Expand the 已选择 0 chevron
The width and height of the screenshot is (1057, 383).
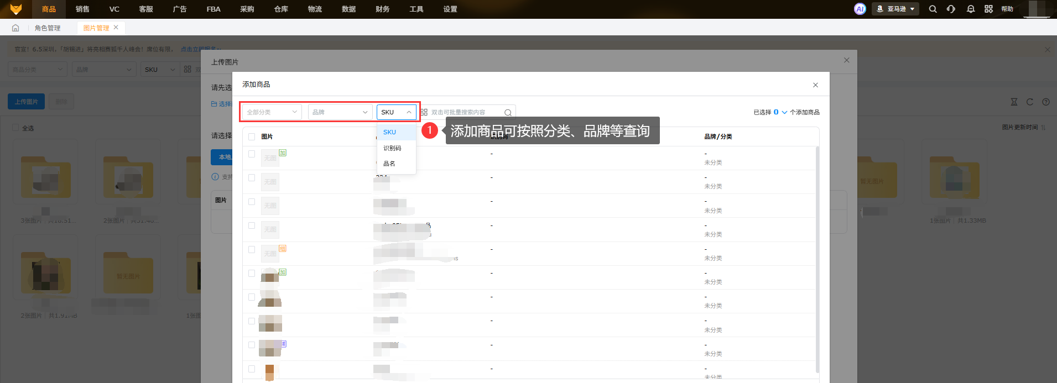(784, 112)
